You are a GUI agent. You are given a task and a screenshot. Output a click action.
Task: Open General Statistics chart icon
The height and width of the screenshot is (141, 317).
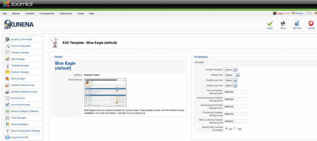pos(8,124)
